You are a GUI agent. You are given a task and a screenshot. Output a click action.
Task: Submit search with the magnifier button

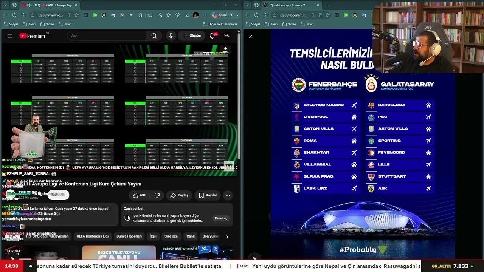[154, 36]
